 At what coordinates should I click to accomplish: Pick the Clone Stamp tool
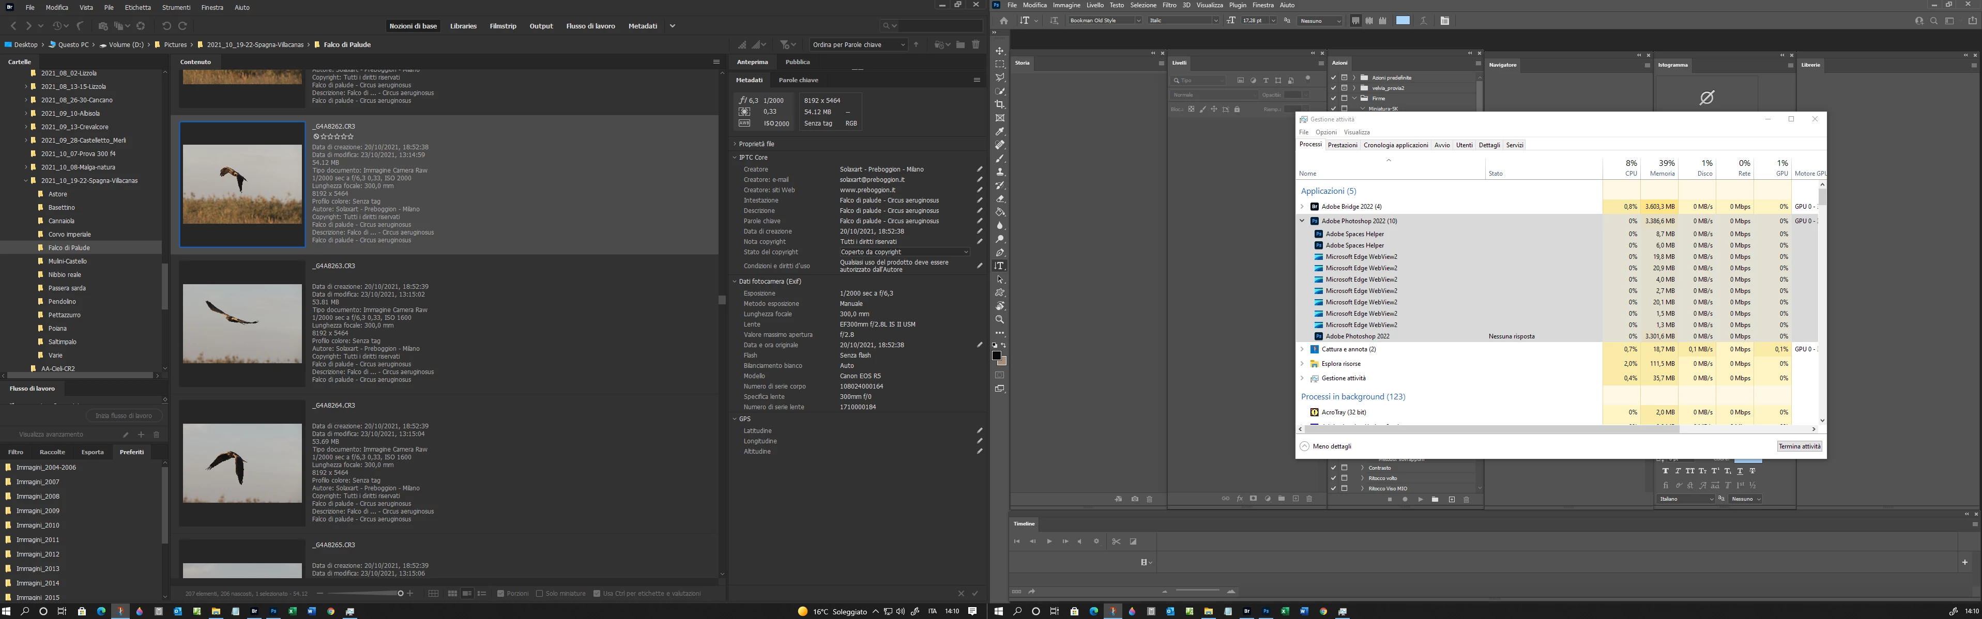point(999,172)
